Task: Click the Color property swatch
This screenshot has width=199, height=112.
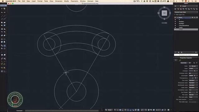Action: click(190, 66)
